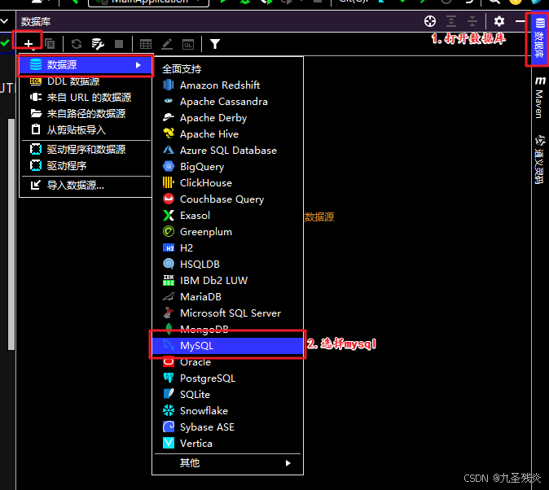The height and width of the screenshot is (490, 549).
Task: Open the 数据库 side tab
Action: point(539,39)
